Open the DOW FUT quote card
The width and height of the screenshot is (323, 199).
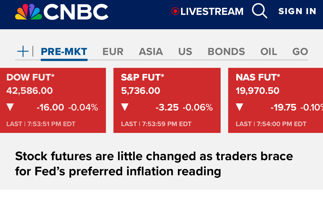pos(53,100)
